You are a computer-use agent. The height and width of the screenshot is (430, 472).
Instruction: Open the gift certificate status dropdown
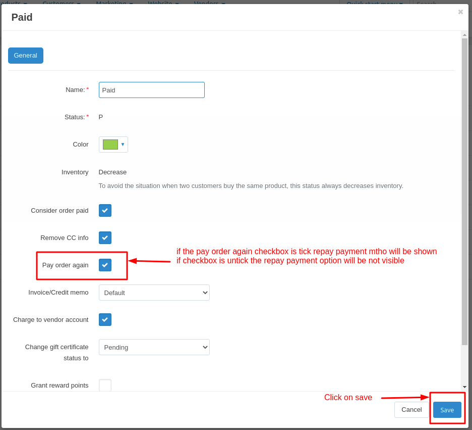(154, 347)
